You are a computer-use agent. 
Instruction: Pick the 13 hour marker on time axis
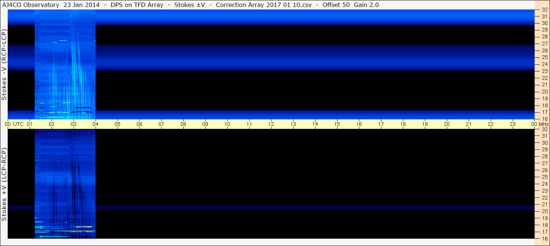click(293, 124)
